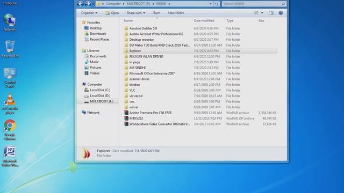Expand the arrow after Computer in breadcrumb
Screen dimensions: 344x193
pos(124,4)
